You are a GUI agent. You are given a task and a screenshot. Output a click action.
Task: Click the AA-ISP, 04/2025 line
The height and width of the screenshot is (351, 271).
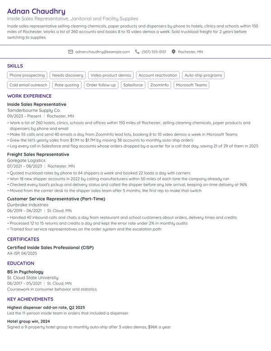click(22, 253)
